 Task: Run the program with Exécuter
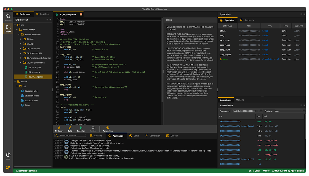[x=81, y=128]
